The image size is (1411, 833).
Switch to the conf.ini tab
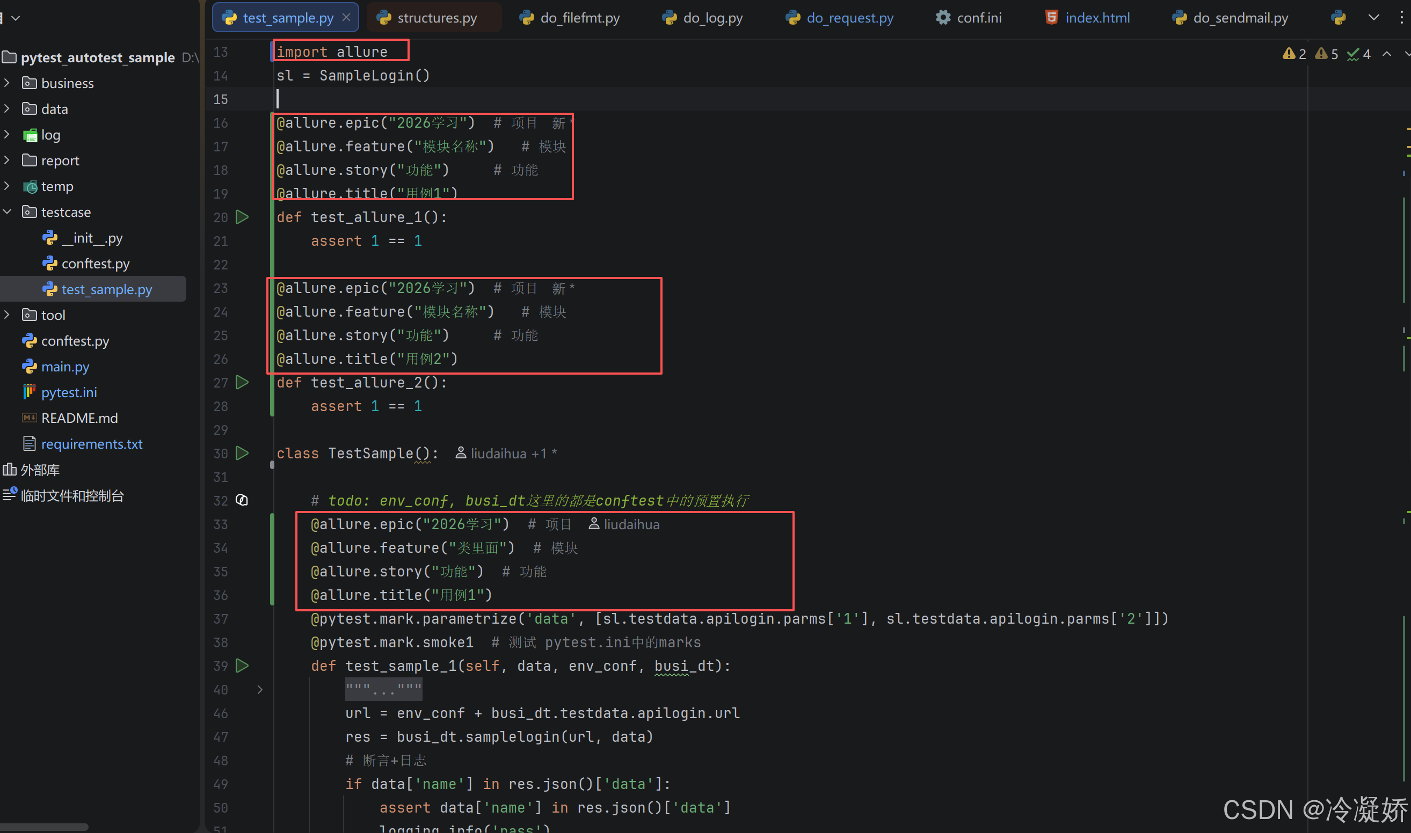[x=969, y=17]
